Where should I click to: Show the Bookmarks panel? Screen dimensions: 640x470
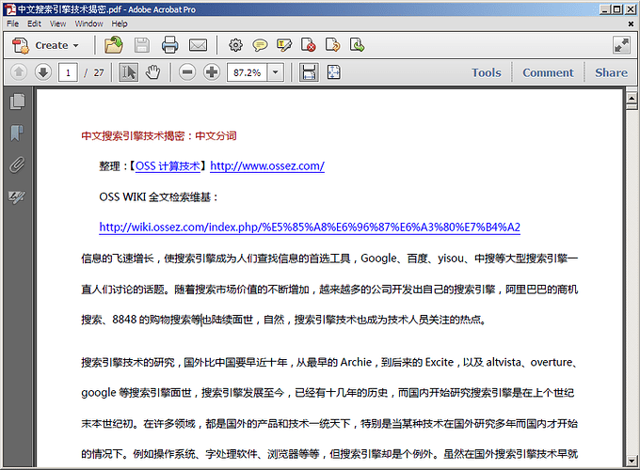click(x=17, y=133)
